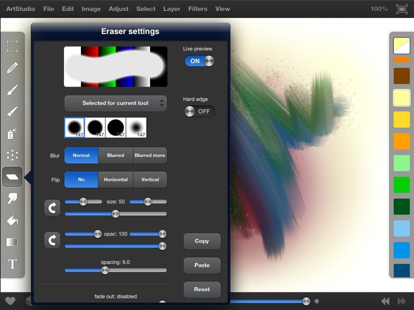414x310 pixels.
Task: Set Flip to Horizontal
Action: [115, 180]
